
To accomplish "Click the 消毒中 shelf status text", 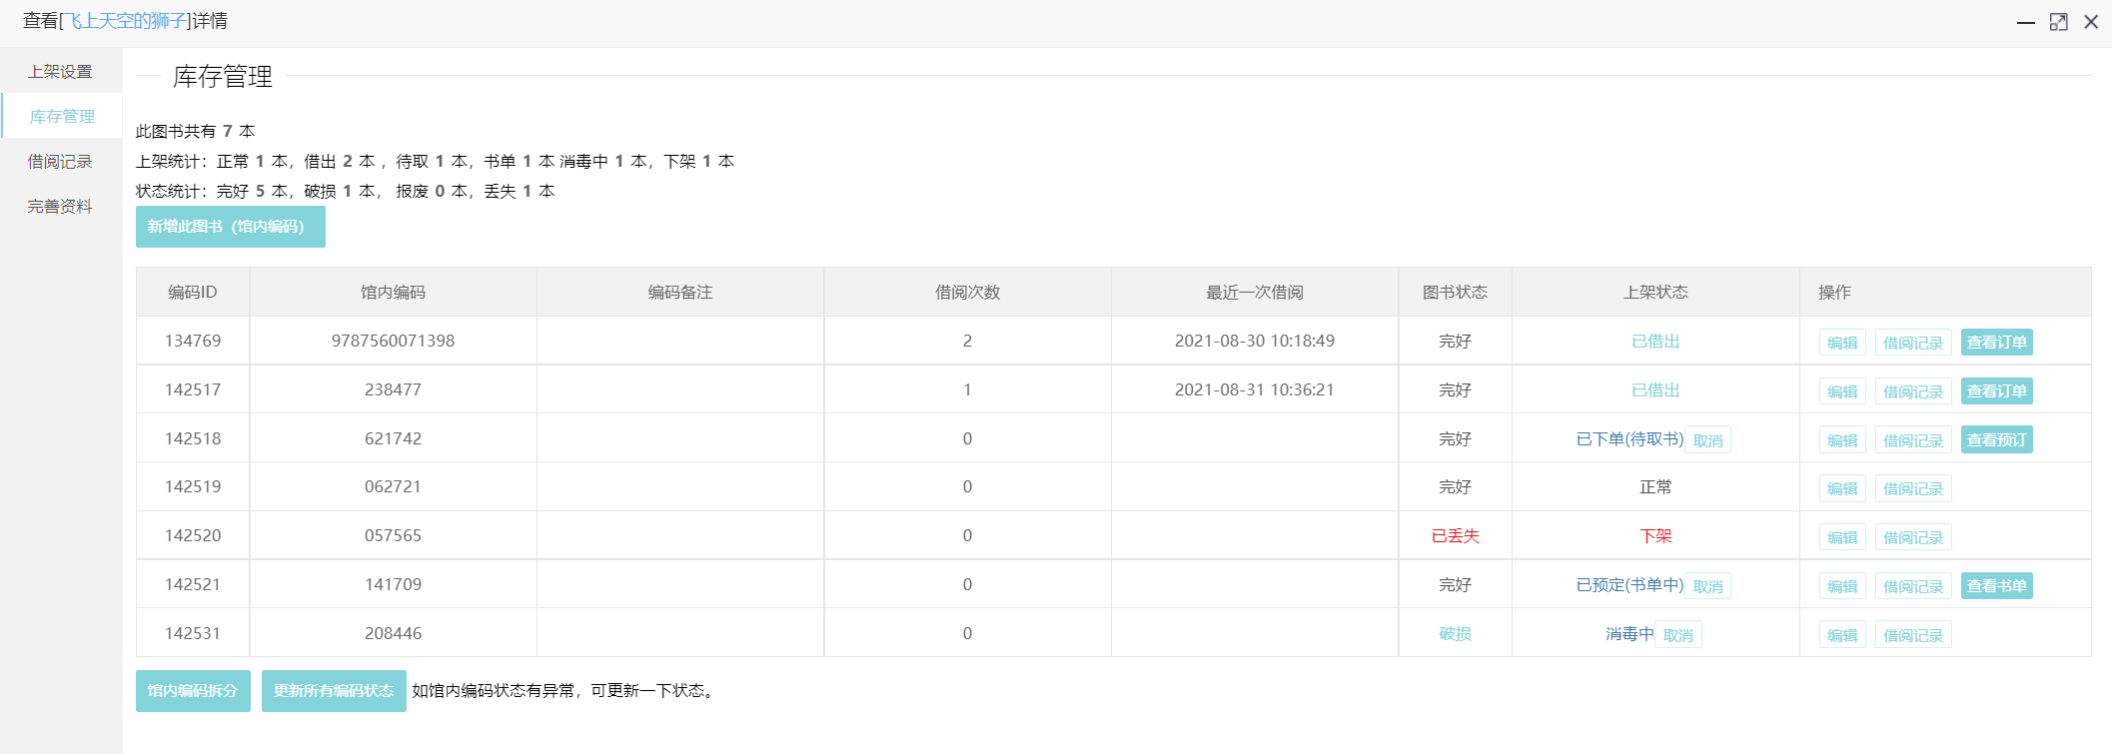I will pyautogui.click(x=1629, y=634).
